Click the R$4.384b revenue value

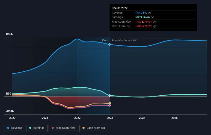[141, 13]
